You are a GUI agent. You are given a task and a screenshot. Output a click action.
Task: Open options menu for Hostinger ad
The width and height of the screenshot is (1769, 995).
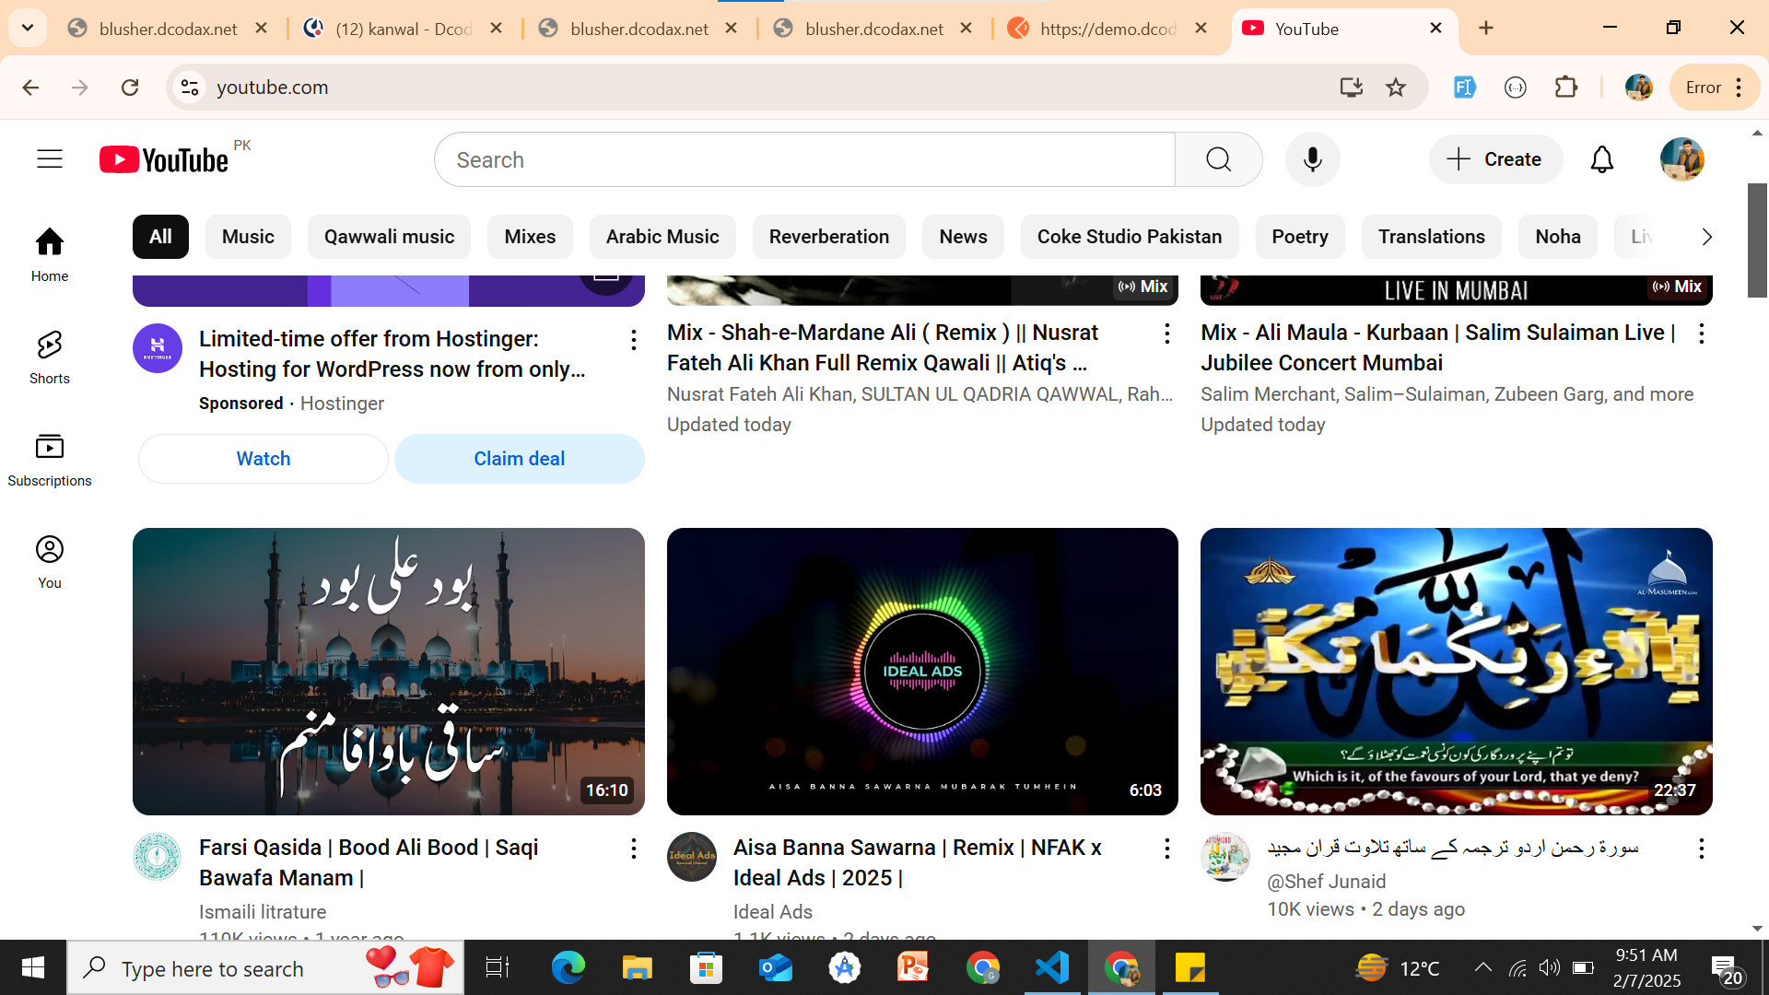[633, 340]
